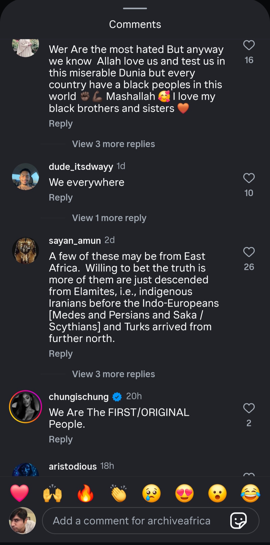Screen dimensions: 270x545
Task: Tap the crying face reaction emoji
Action: [x=151, y=493]
